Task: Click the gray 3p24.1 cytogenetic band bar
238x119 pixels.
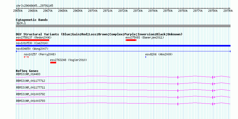Action: (123, 26)
